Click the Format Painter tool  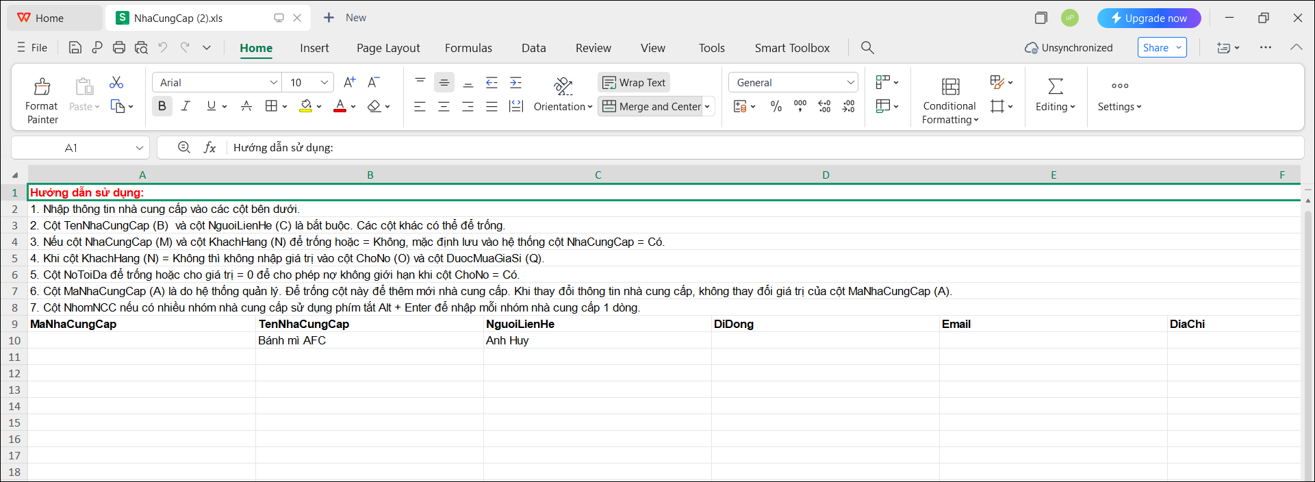tap(42, 100)
